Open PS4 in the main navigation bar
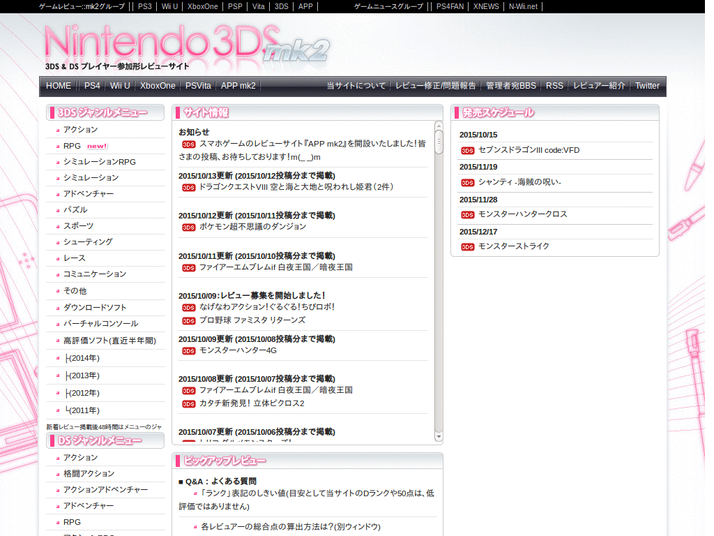The width and height of the screenshot is (714, 536). (x=92, y=86)
